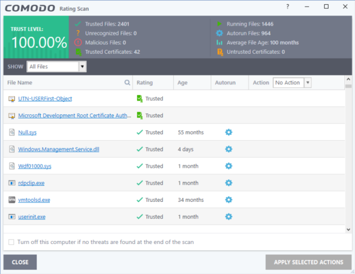Click the autorun gear icon for userinit.exe
Viewport: 355px width, 274px height.
tap(229, 217)
